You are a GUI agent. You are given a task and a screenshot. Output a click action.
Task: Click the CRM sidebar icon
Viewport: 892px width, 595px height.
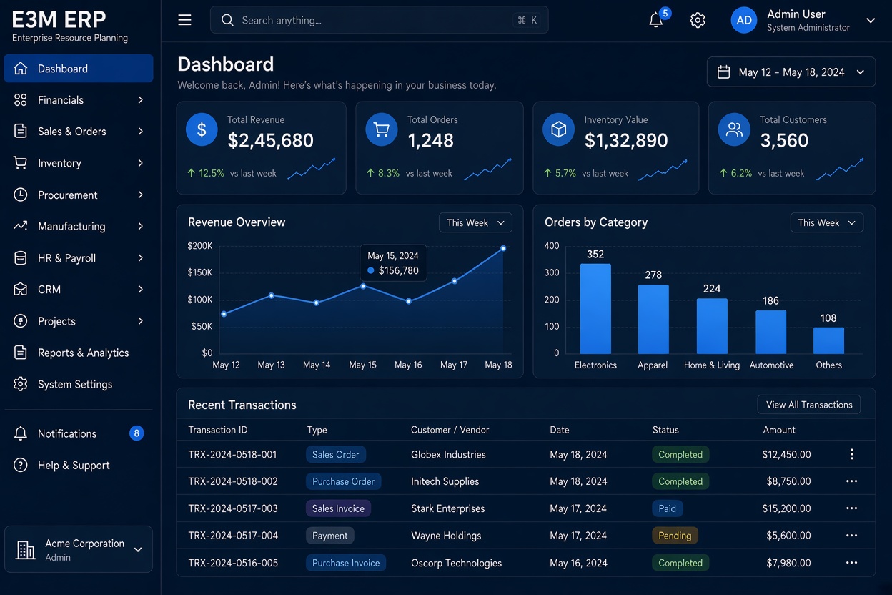[21, 290]
